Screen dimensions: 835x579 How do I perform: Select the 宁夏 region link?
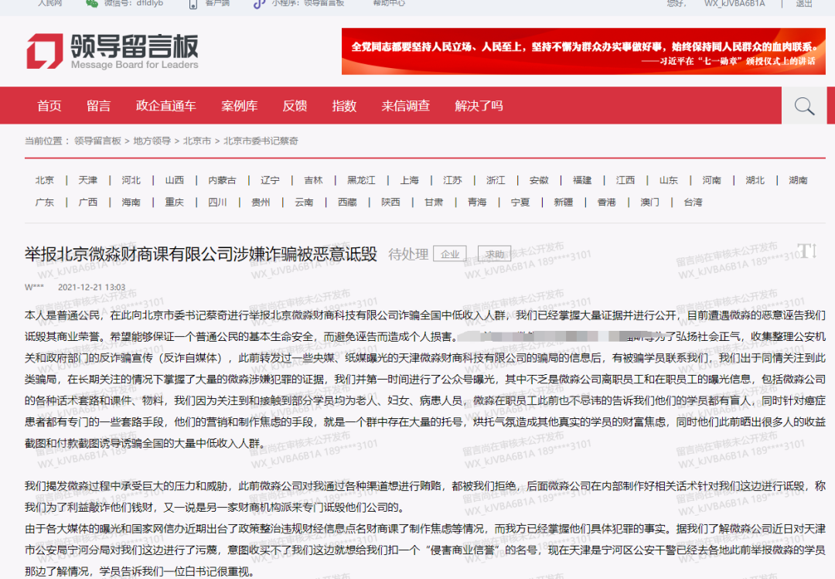520,202
